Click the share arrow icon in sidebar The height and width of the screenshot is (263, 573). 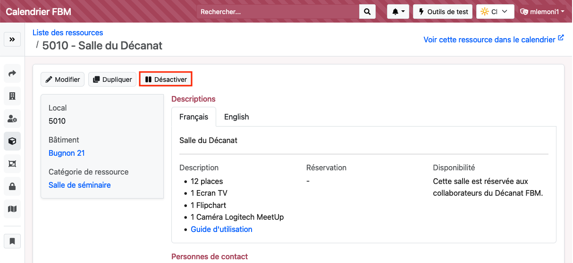12,73
